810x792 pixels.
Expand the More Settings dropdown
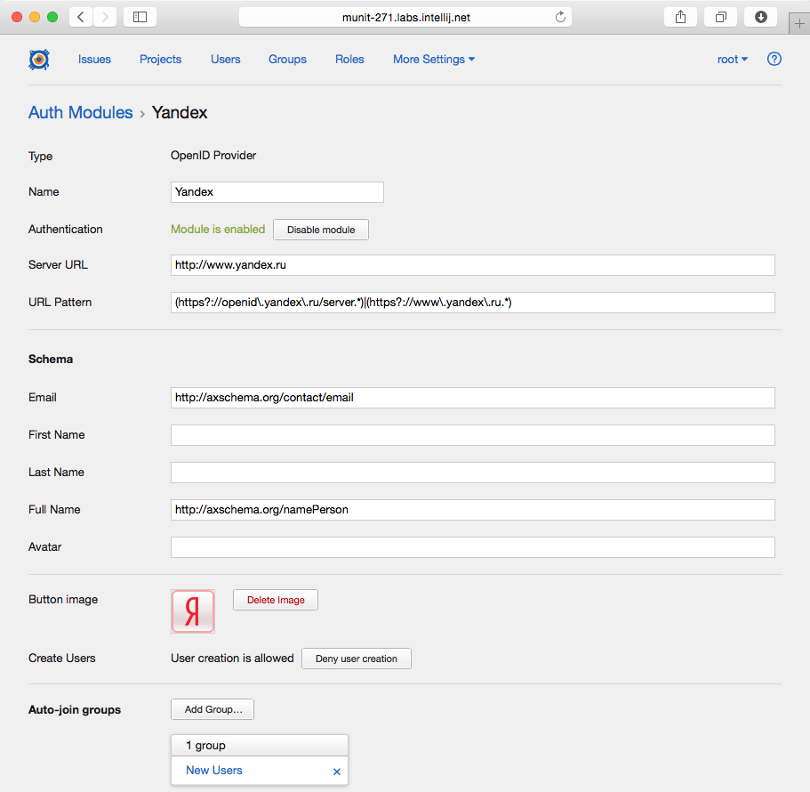pyautogui.click(x=434, y=60)
